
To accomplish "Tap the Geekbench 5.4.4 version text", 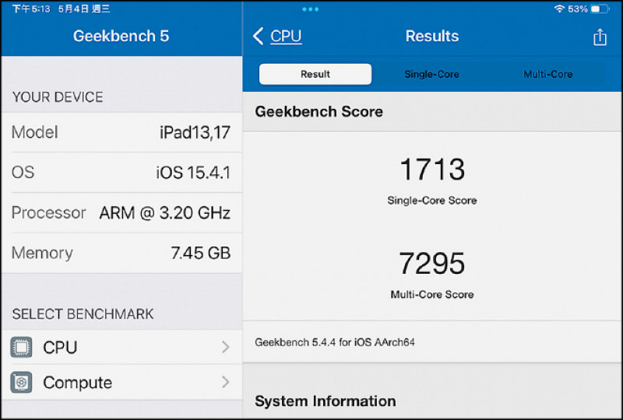I will point(335,342).
